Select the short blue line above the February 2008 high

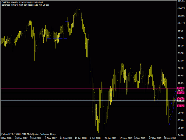click(67, 21)
